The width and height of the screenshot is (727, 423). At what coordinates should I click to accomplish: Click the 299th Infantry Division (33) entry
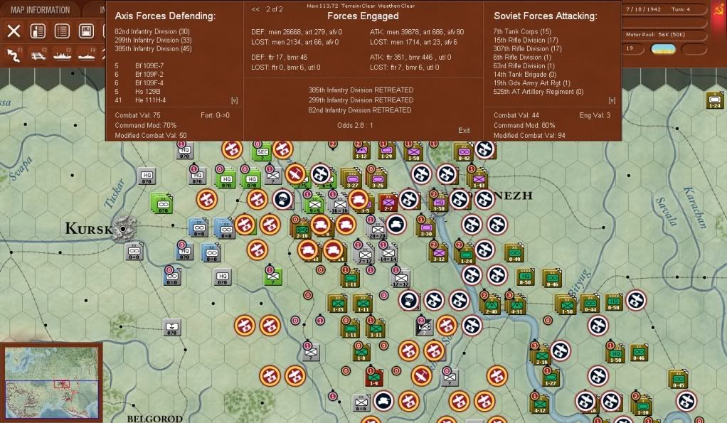pos(153,40)
